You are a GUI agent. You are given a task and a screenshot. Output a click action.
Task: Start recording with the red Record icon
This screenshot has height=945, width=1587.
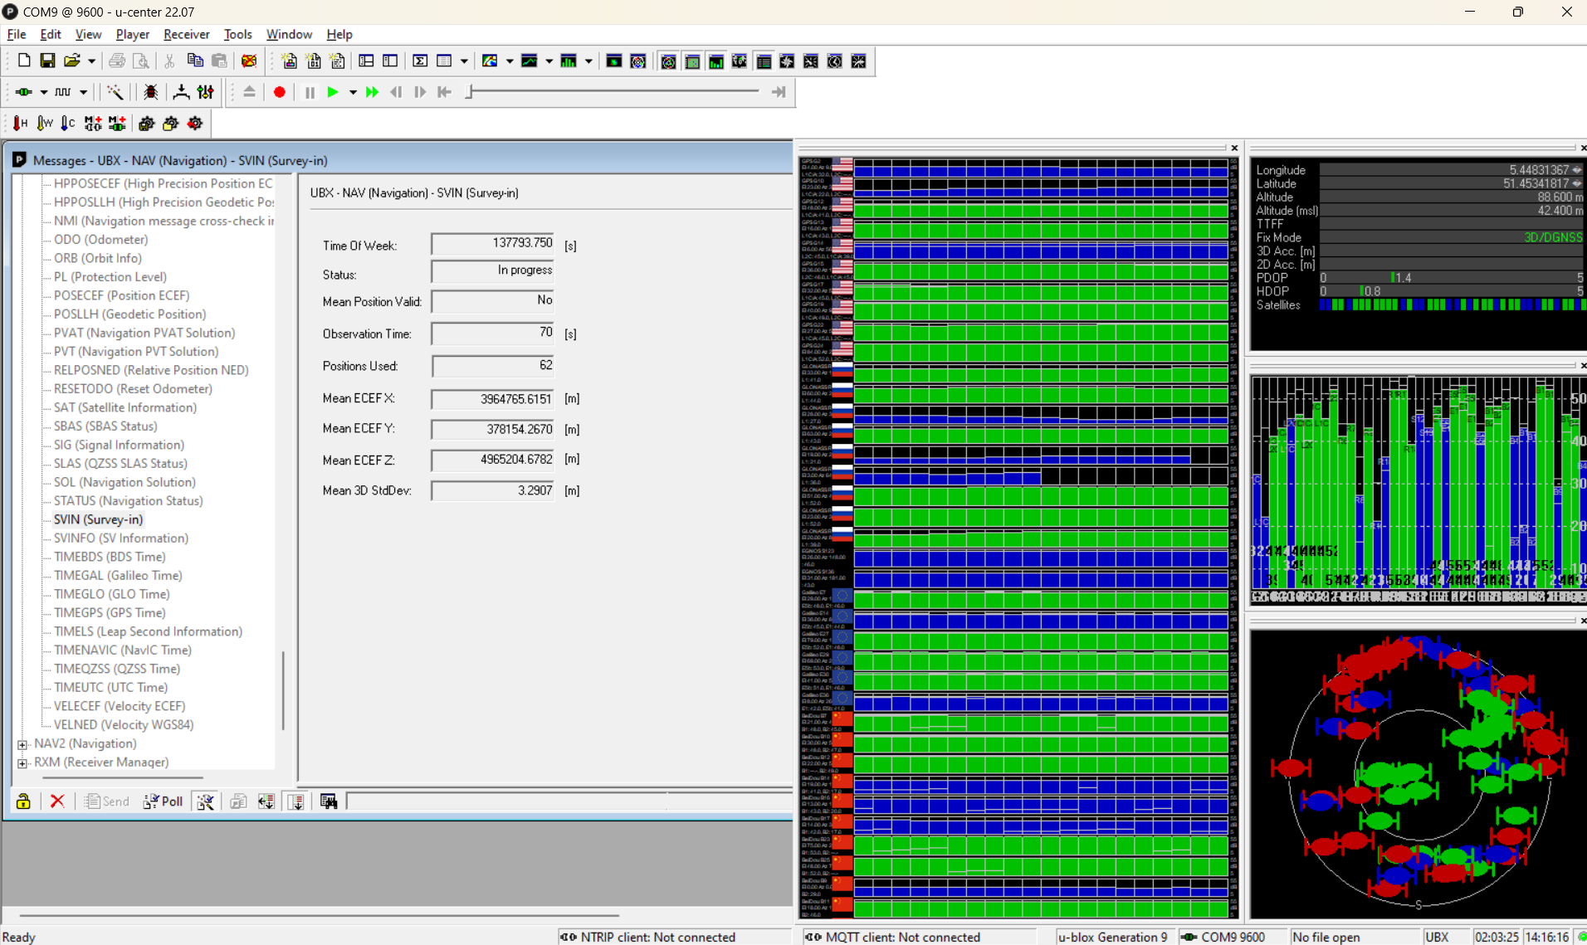[280, 92]
